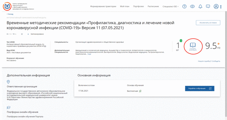Click the green badge near 1 ЗЕТ
227x120 pixels.
pyautogui.click(x=181, y=41)
